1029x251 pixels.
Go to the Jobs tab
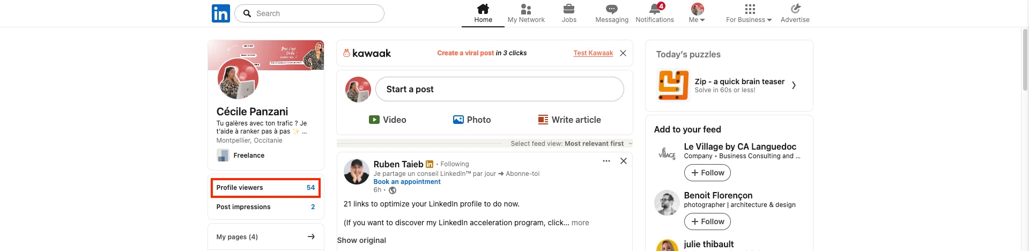569,13
